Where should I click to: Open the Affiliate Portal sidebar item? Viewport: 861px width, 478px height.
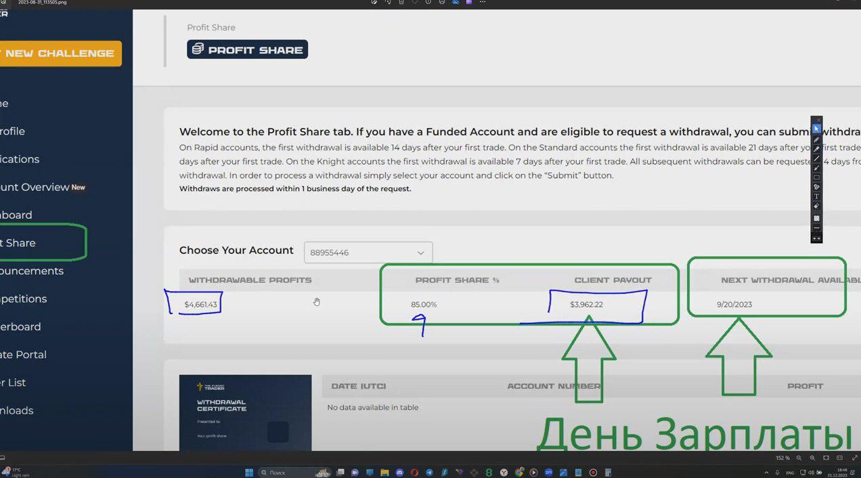(x=23, y=354)
